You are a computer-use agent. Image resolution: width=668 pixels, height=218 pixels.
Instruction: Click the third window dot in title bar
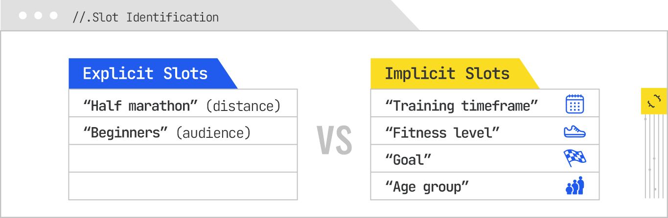[x=54, y=16]
